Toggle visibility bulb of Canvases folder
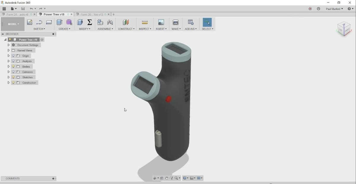Screen dimensions: 356x184 click(13, 72)
